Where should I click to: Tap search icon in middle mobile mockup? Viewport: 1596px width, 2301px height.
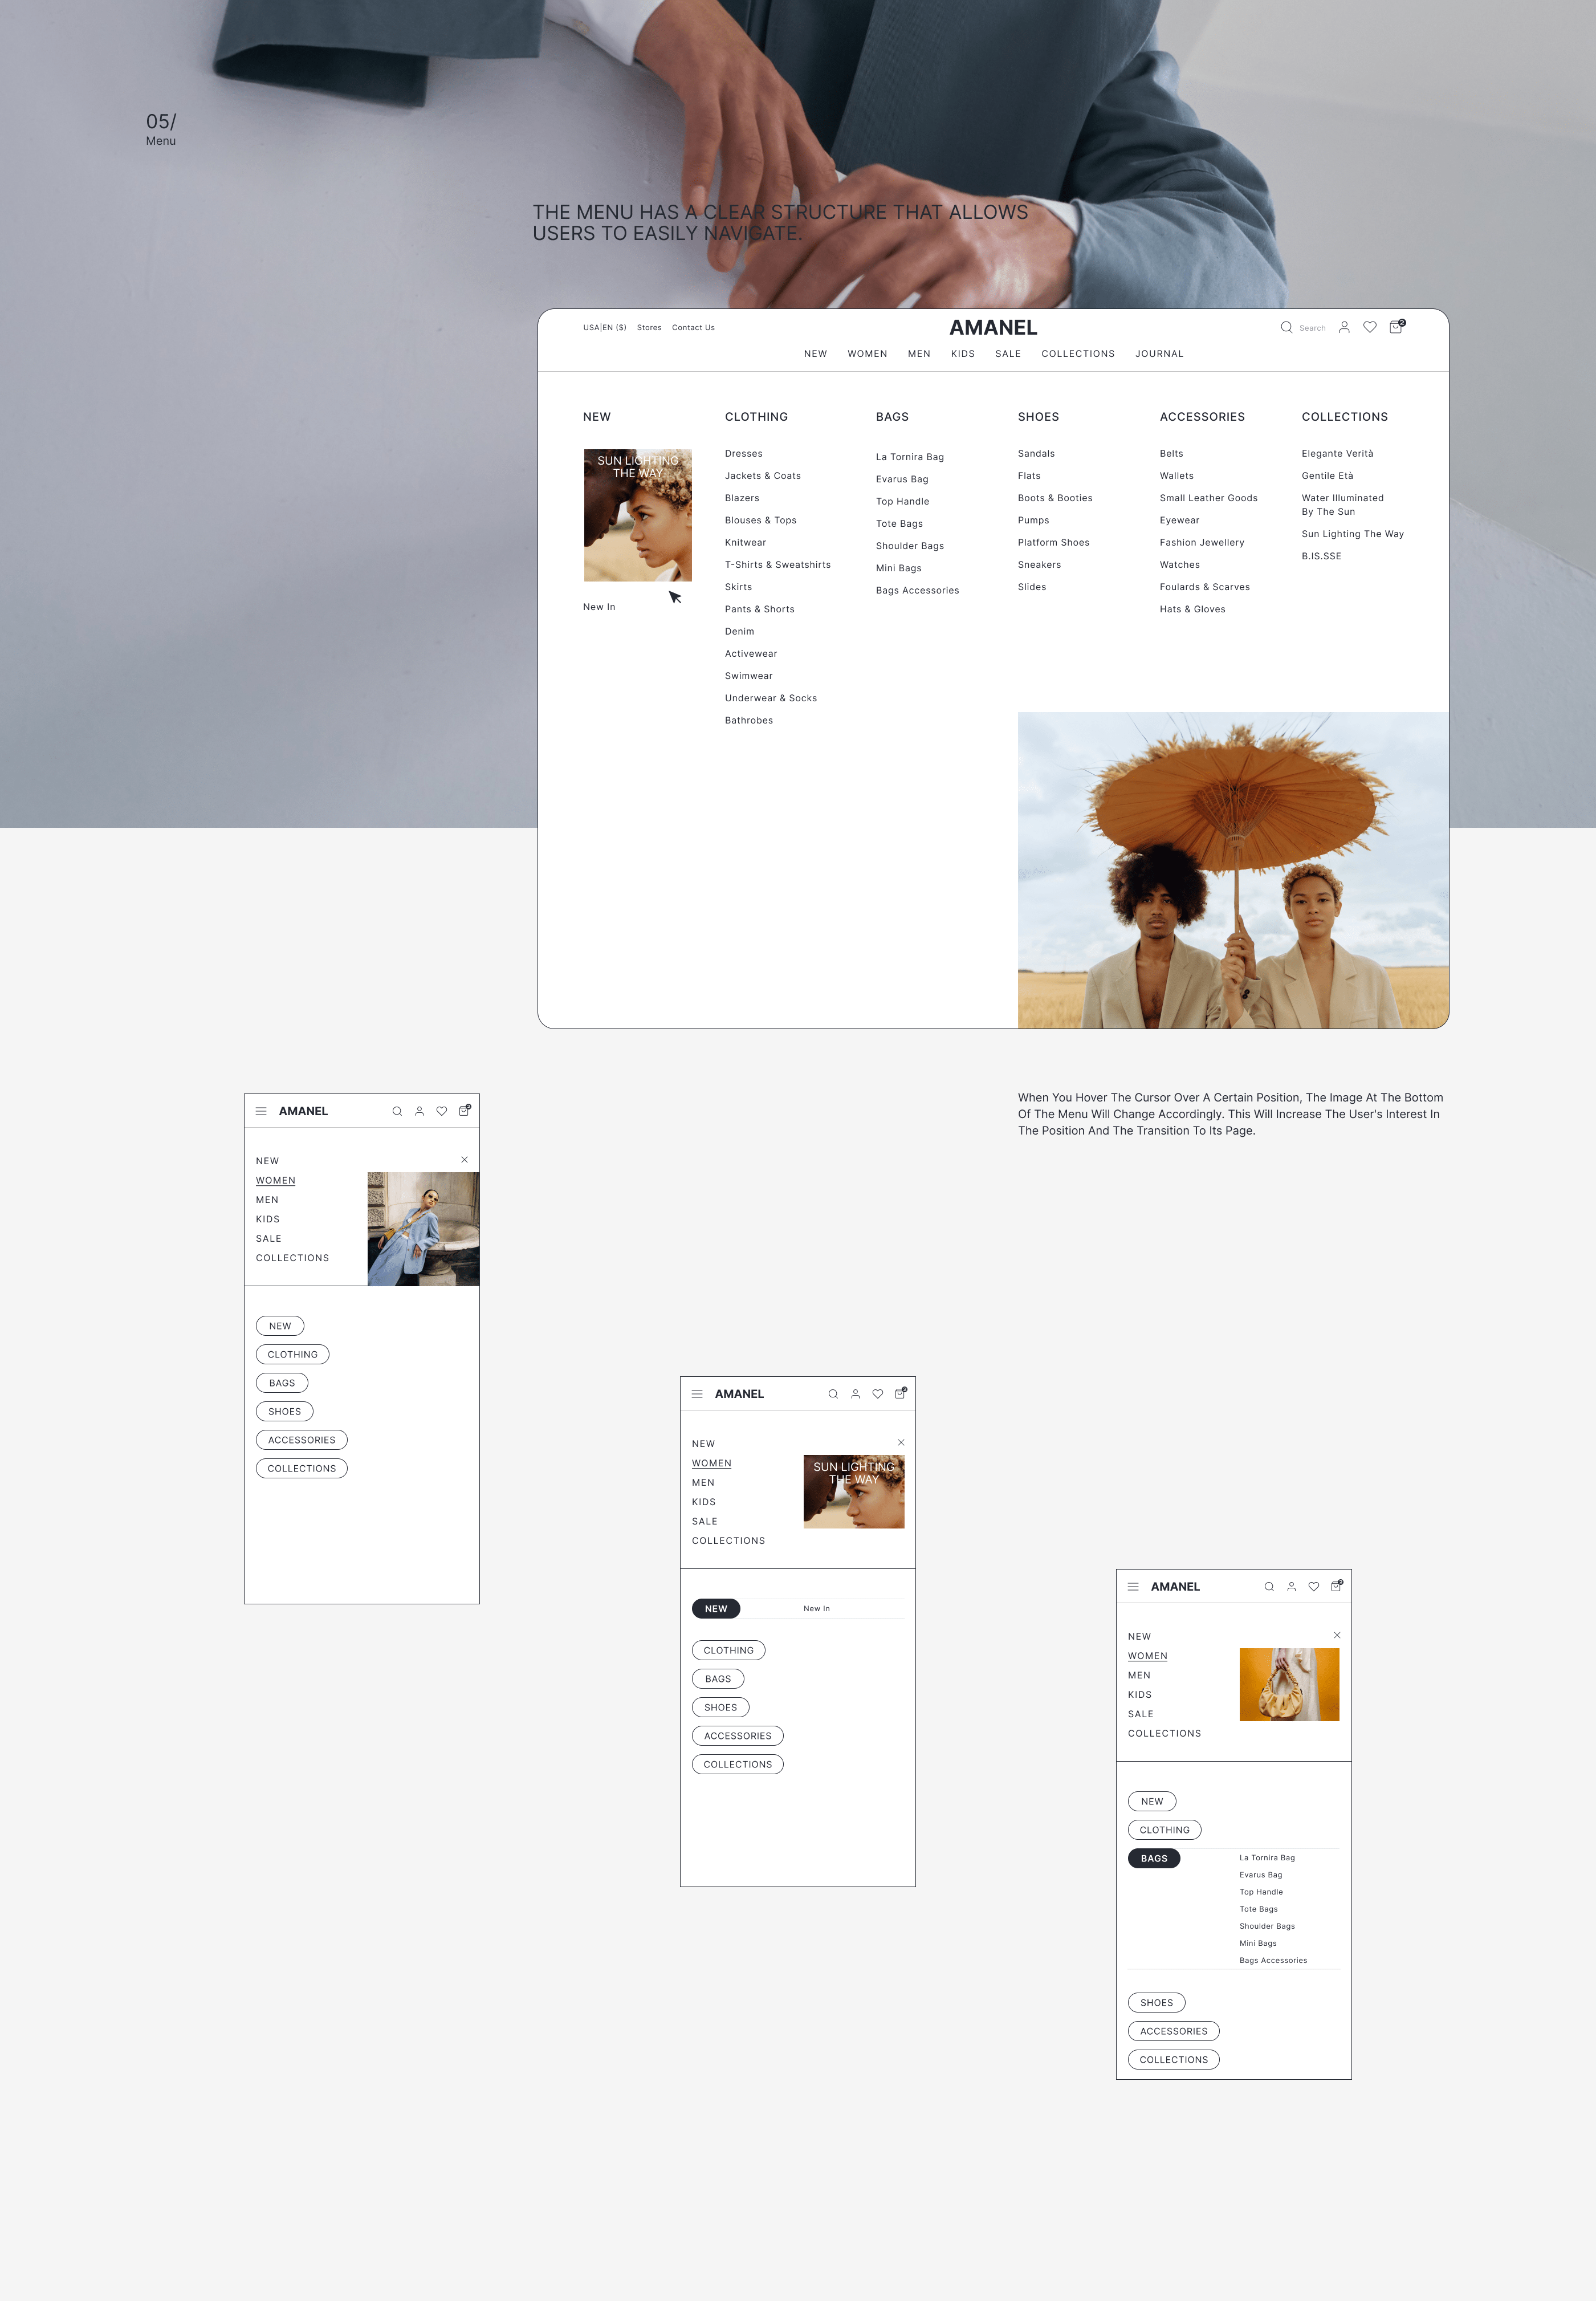click(833, 1394)
